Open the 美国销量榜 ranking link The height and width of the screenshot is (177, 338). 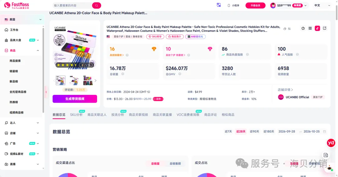[117, 55]
